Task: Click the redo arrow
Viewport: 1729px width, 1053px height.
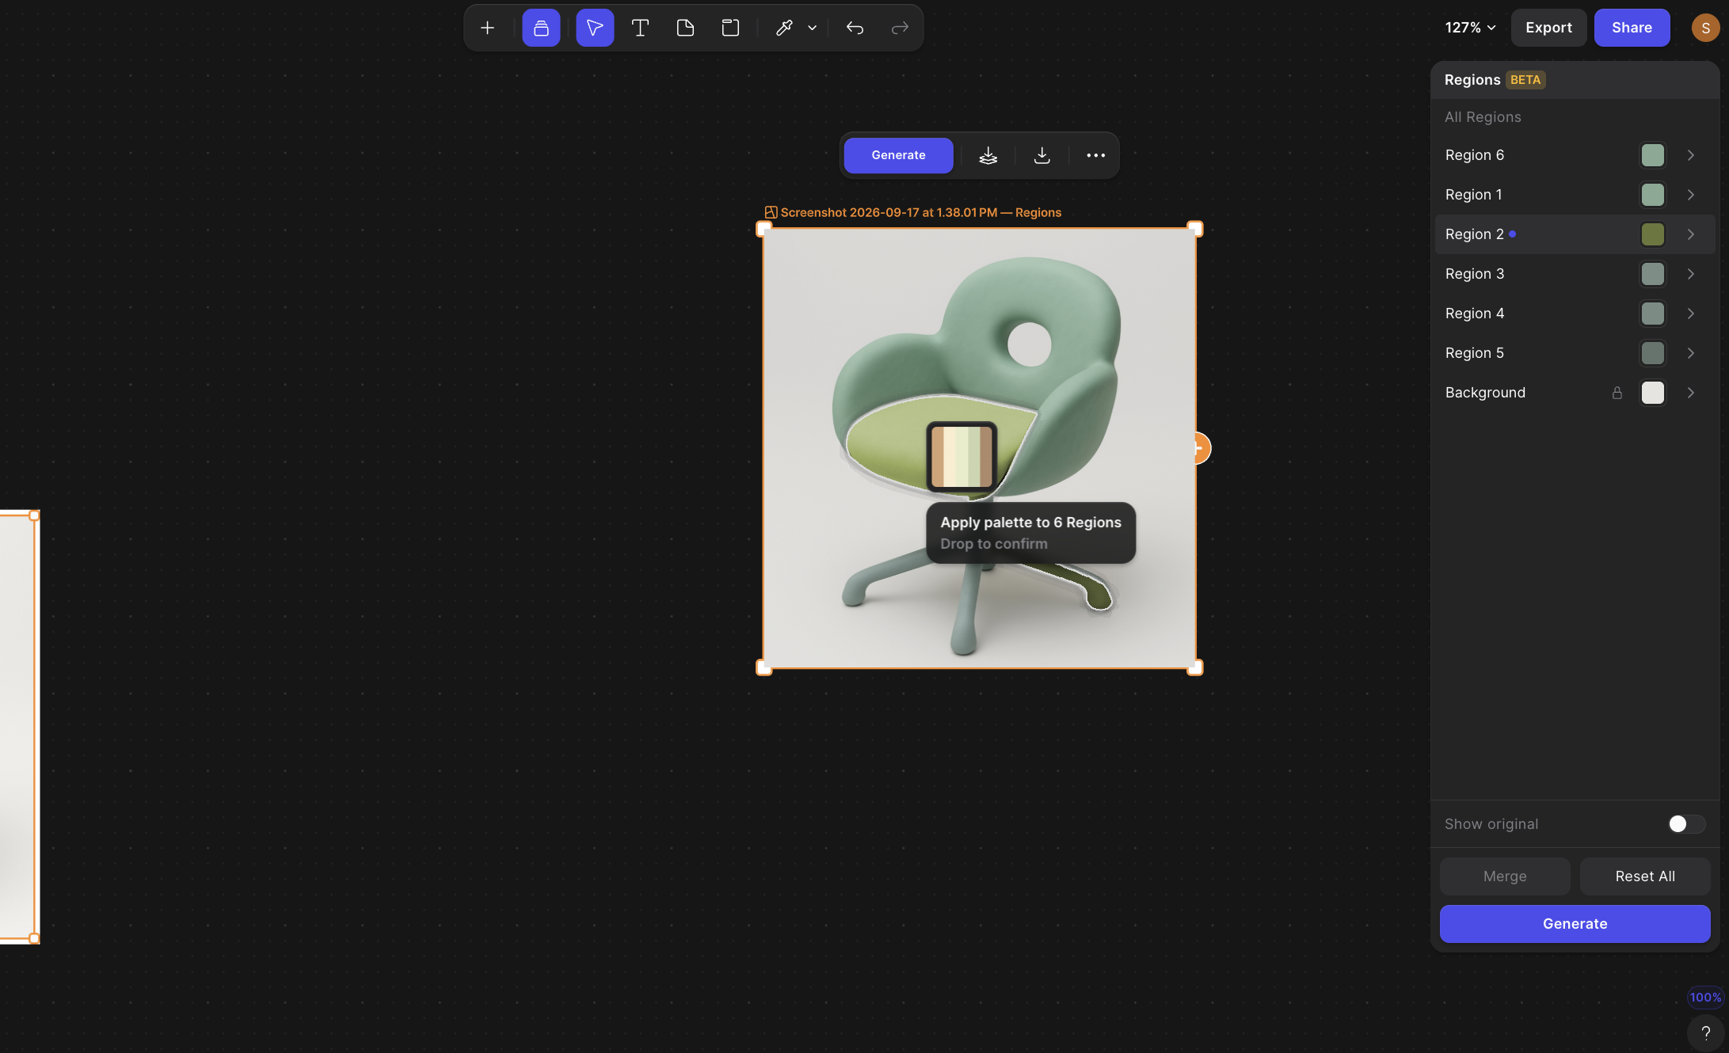Action: (900, 28)
